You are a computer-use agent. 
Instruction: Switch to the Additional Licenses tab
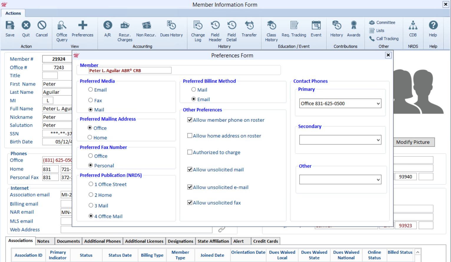(144, 241)
